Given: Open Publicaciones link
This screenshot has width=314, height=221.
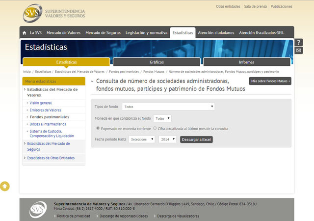Looking at the screenshot, I should coord(281,6).
